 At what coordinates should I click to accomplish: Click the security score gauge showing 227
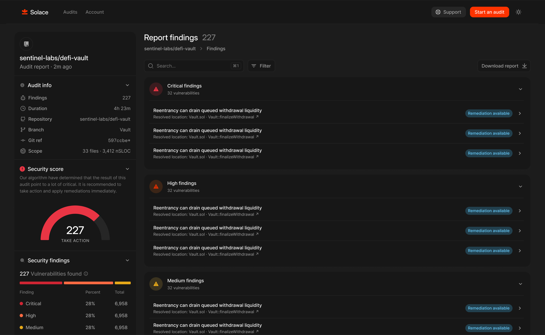(75, 223)
